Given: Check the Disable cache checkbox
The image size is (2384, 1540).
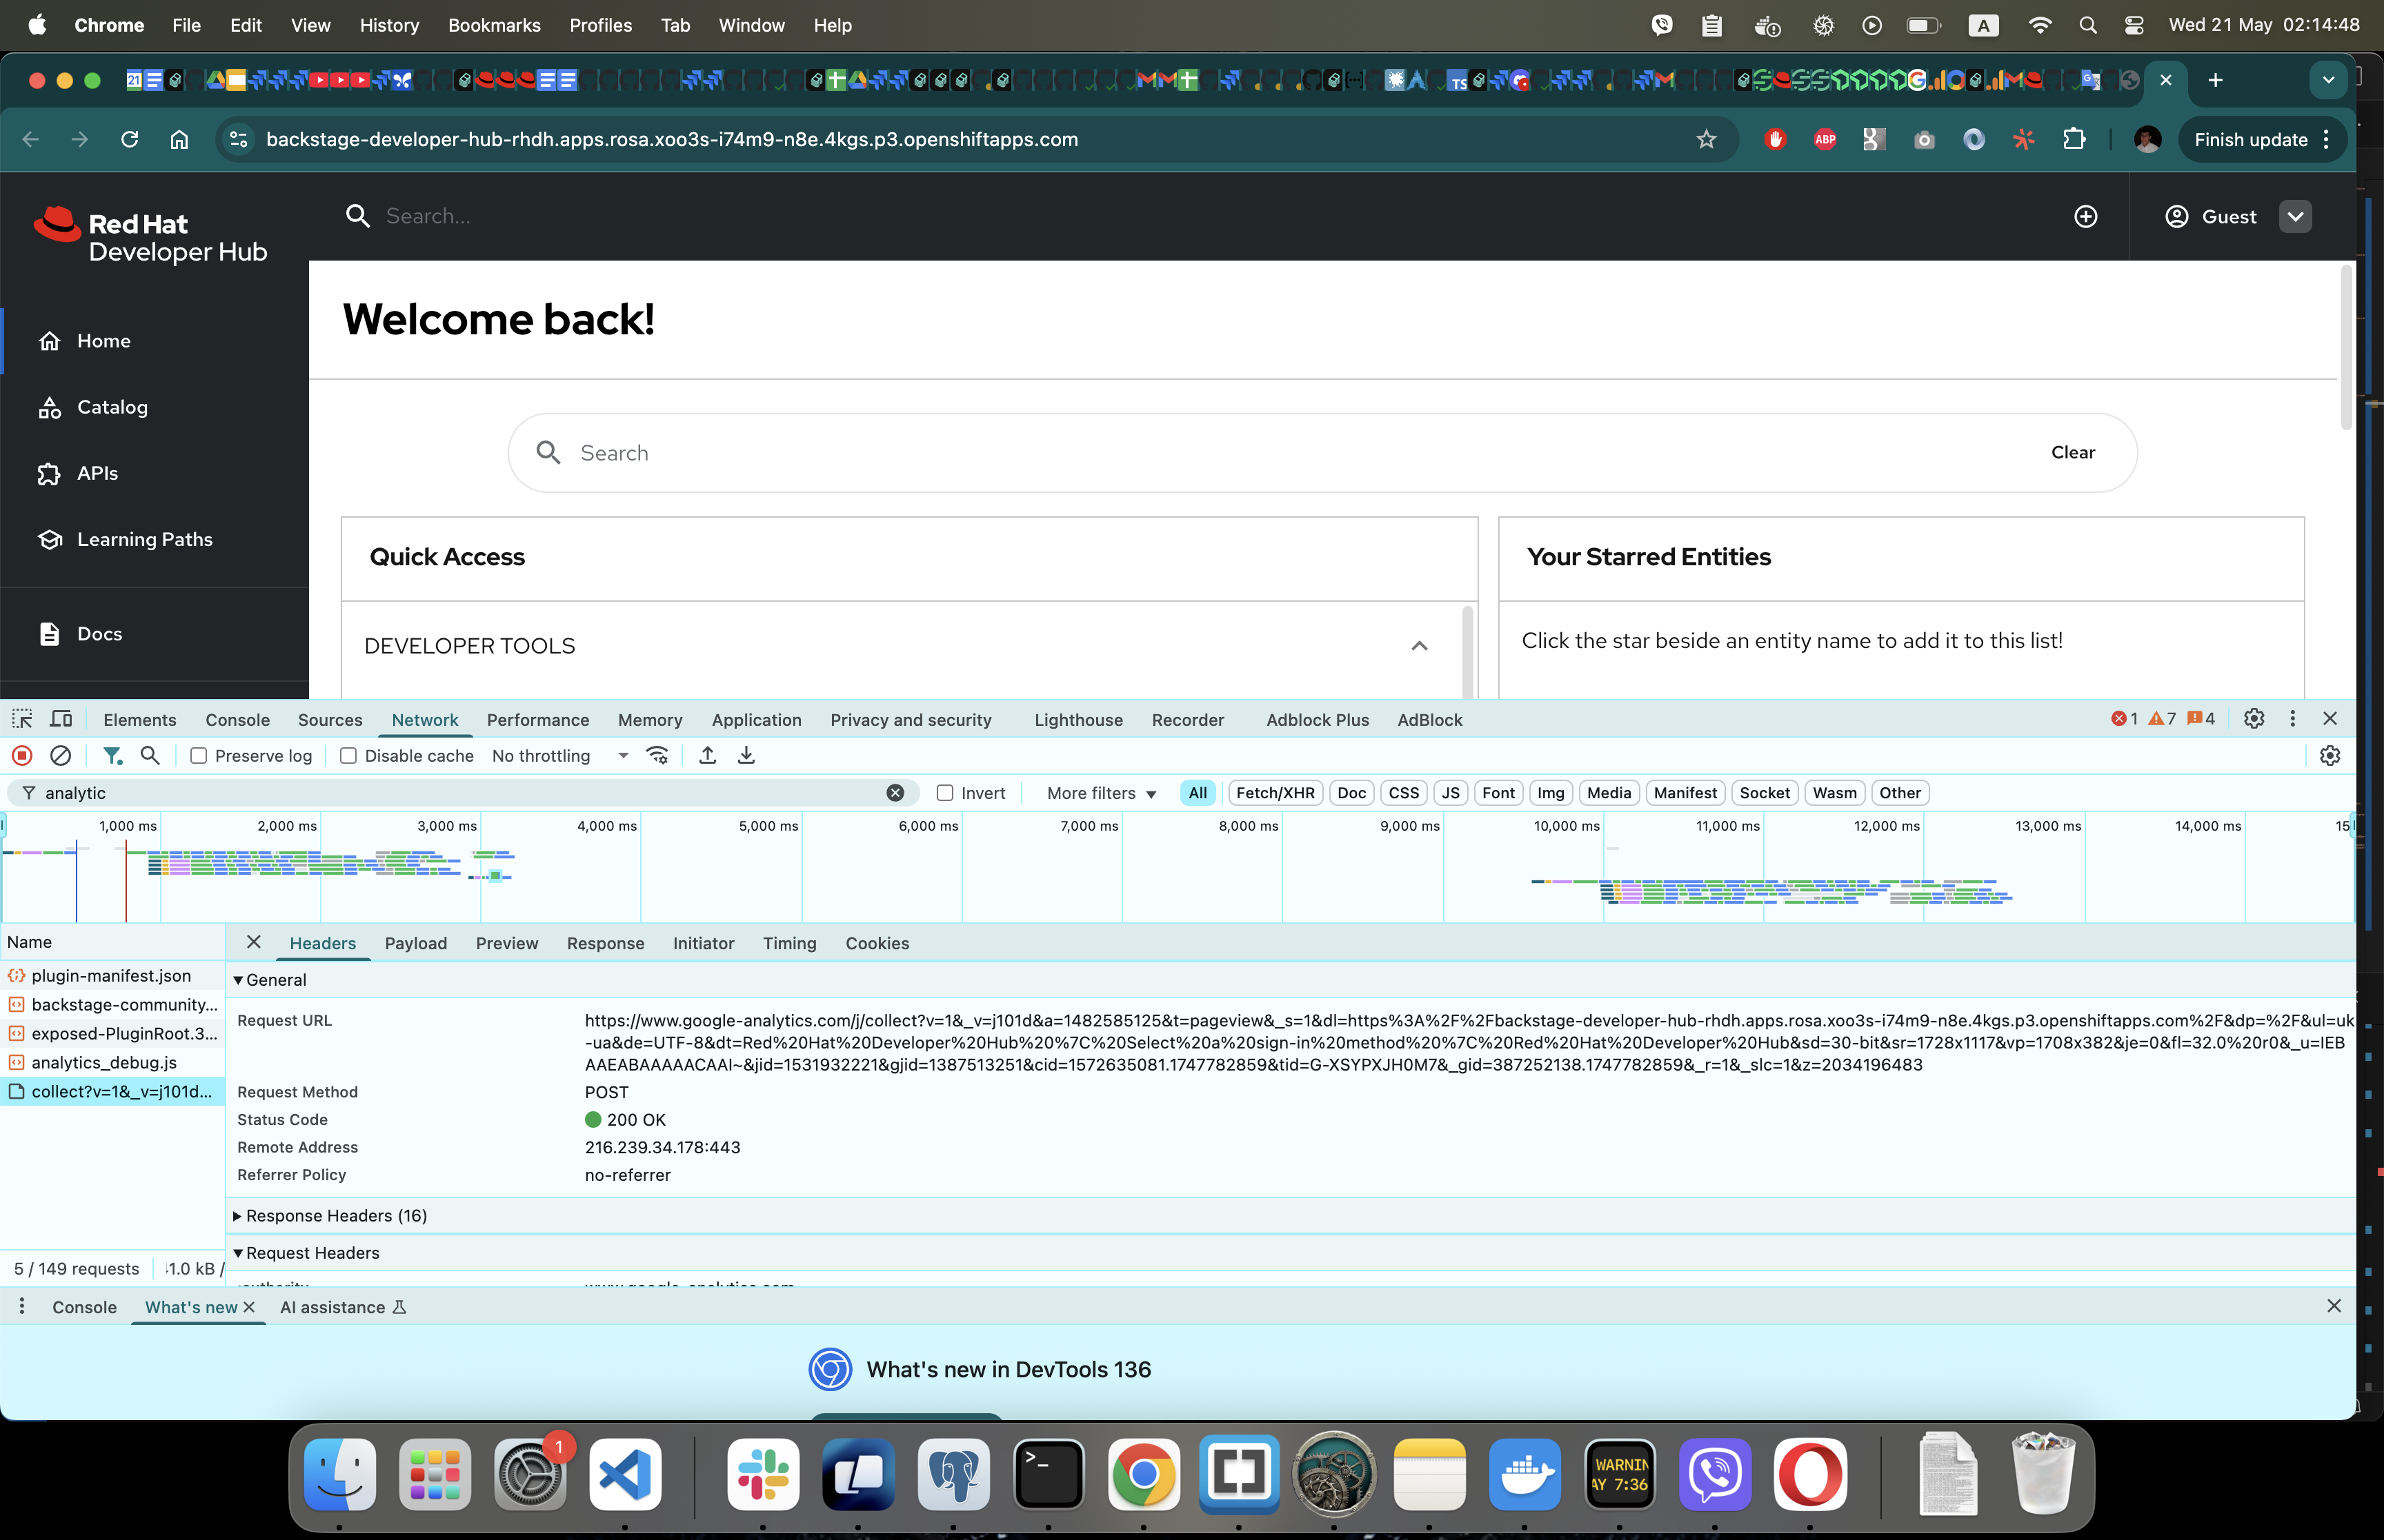Looking at the screenshot, I should tap(348, 756).
